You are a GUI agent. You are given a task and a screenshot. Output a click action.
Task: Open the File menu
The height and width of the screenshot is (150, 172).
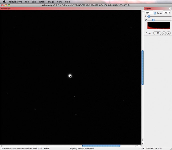point(27,2)
